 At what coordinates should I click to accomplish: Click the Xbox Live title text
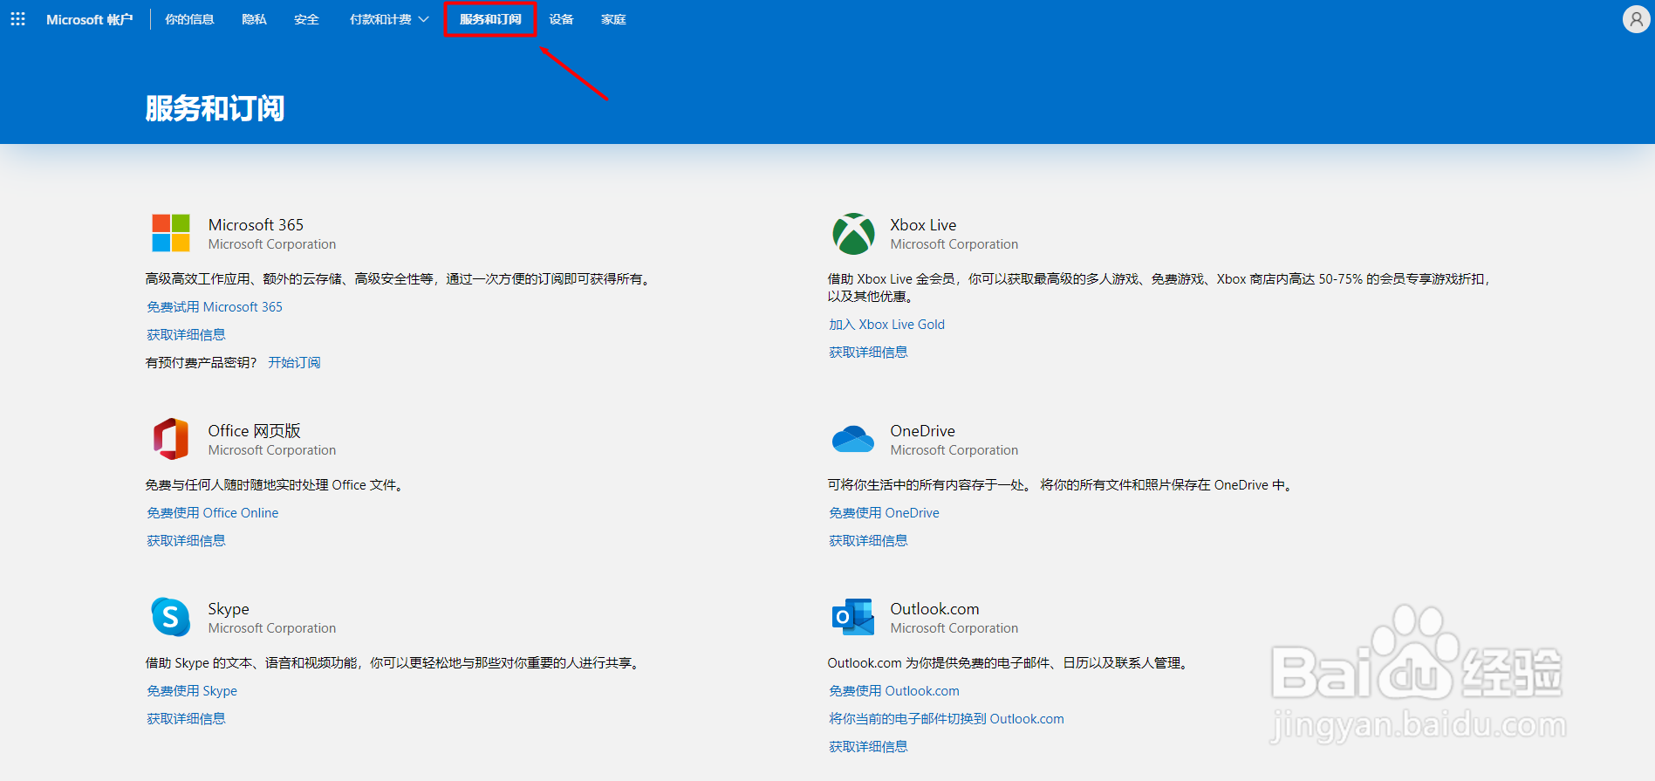click(x=923, y=225)
